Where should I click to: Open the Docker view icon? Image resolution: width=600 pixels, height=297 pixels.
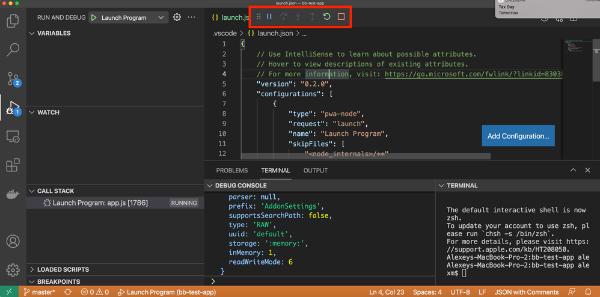(13, 194)
